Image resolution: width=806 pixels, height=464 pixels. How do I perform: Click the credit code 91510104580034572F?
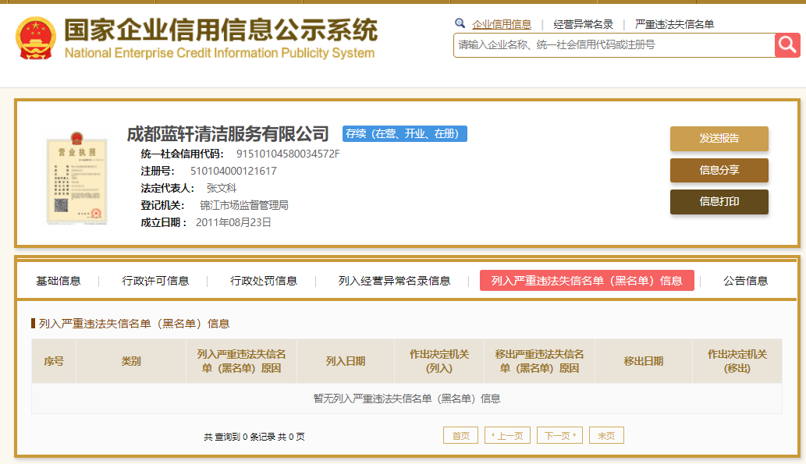(288, 154)
